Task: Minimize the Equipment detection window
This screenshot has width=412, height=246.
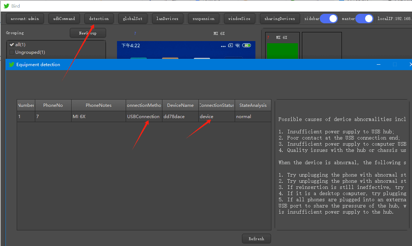Action: [379, 64]
